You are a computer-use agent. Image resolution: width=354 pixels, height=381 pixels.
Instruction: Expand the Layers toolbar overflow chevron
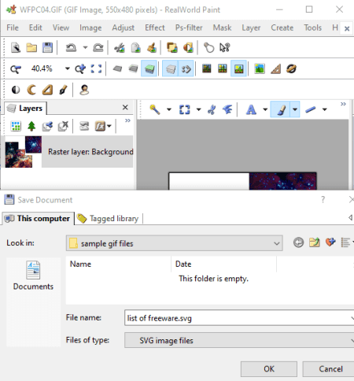[127, 120]
